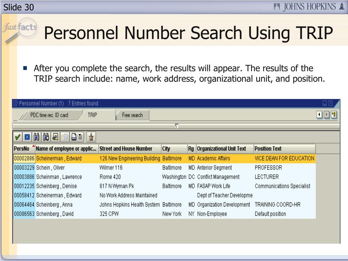Click Washington city cell
This screenshot has height=261, width=348.
pyautogui.click(x=174, y=177)
